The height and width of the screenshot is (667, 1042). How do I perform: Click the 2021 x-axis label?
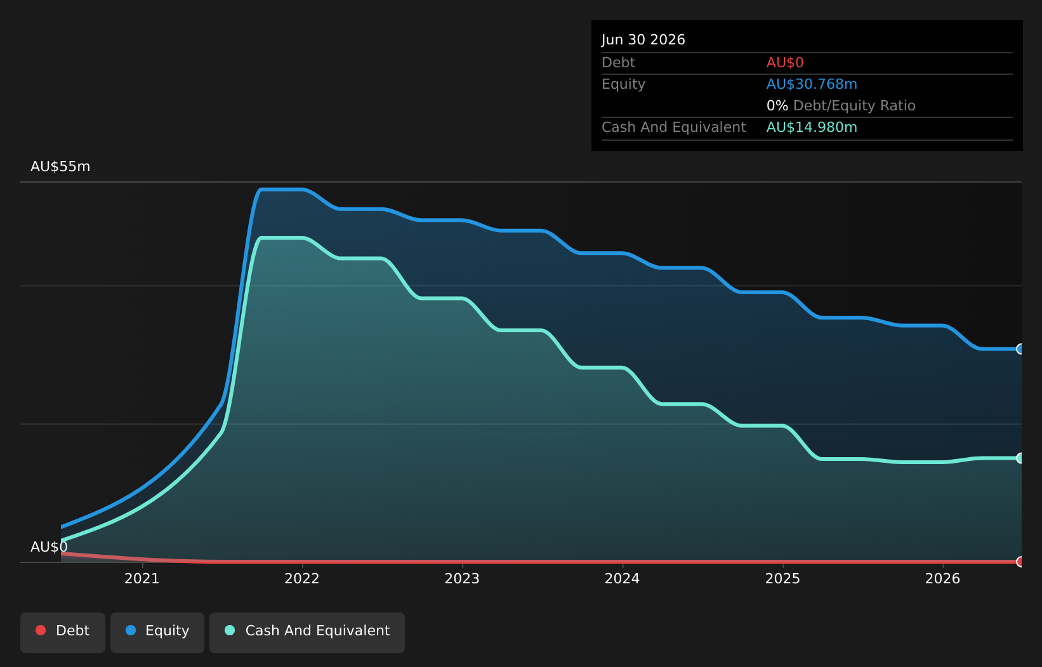pyautogui.click(x=142, y=578)
